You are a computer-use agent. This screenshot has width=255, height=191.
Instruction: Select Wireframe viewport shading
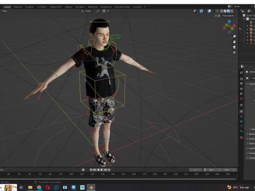[222, 11]
